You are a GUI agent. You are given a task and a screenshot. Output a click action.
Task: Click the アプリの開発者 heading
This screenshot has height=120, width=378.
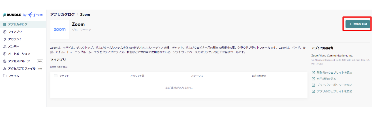[x=322, y=48]
